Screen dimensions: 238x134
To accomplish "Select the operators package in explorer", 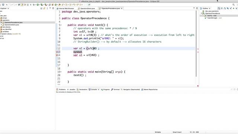I will tap(6, 20).
